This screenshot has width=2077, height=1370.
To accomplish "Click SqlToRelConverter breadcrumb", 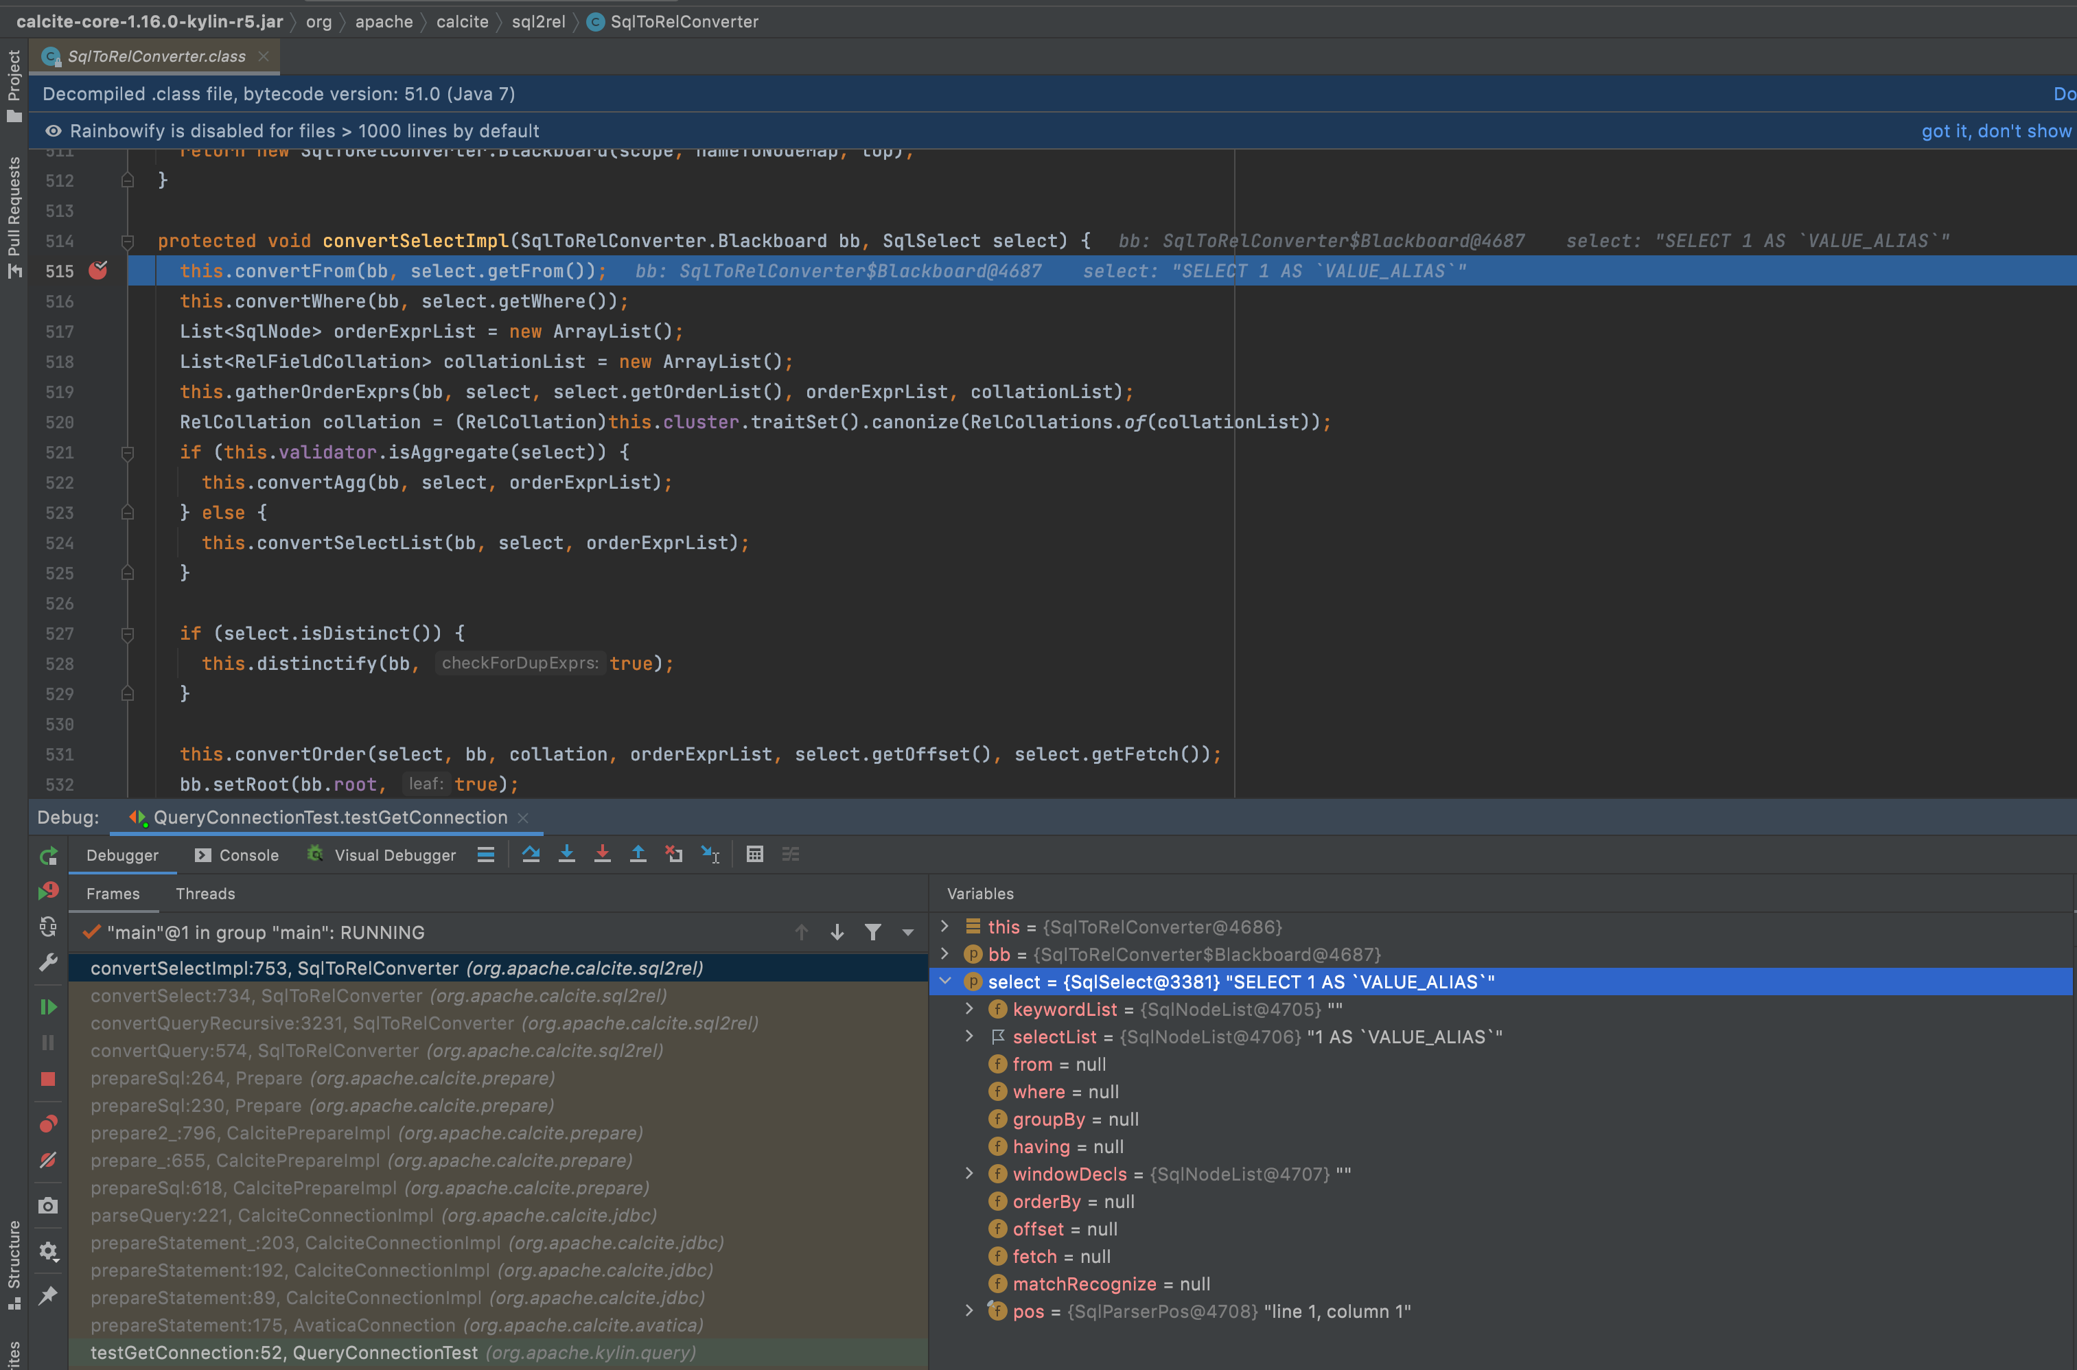I will click(x=672, y=22).
